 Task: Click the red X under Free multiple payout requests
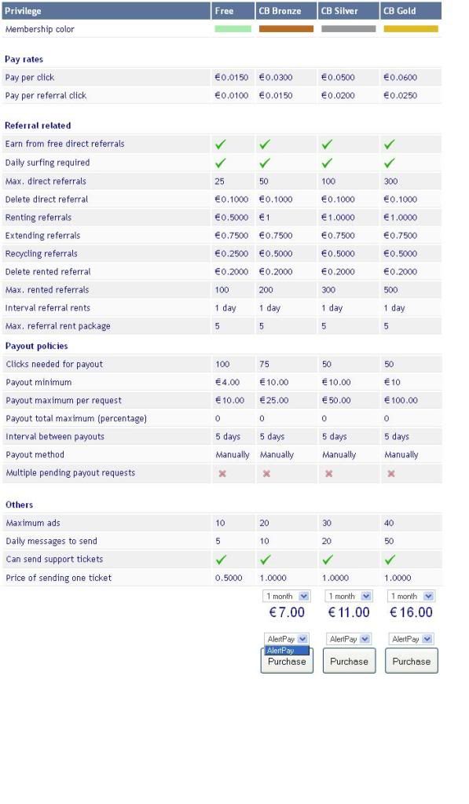pyautogui.click(x=222, y=474)
